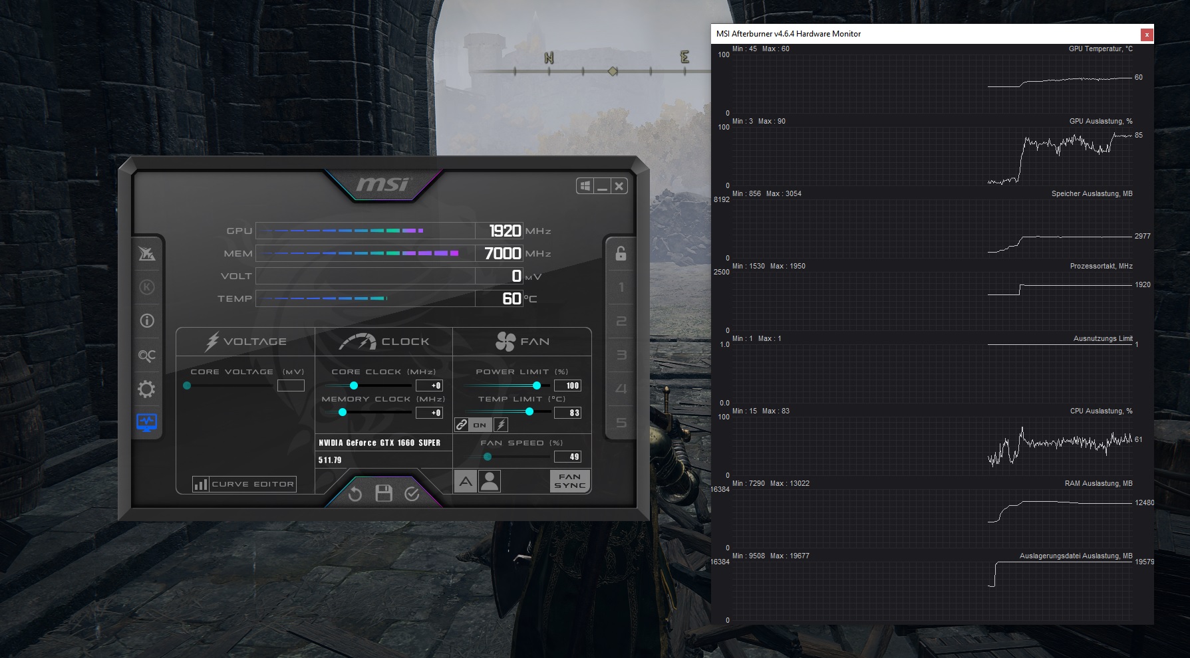Launch the OC Scanner icon
The width and height of the screenshot is (1190, 658).
[147, 356]
